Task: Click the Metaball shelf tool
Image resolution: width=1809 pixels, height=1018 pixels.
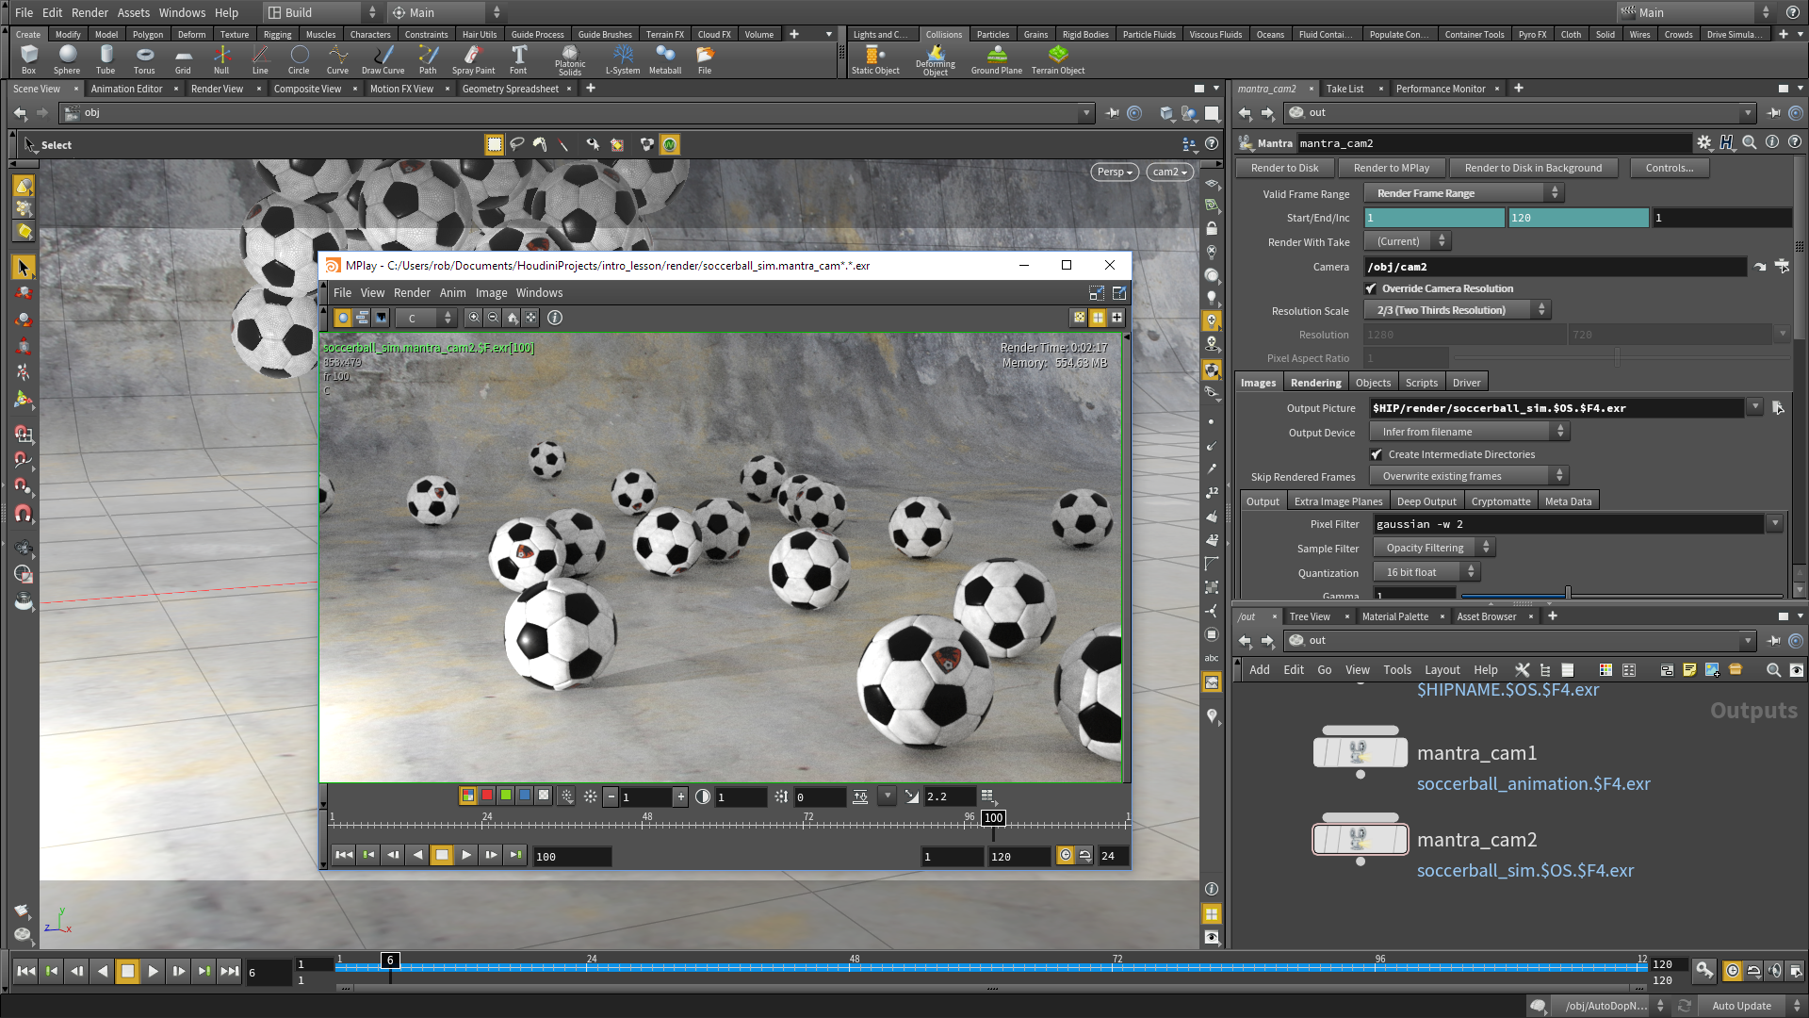Action: (x=664, y=58)
